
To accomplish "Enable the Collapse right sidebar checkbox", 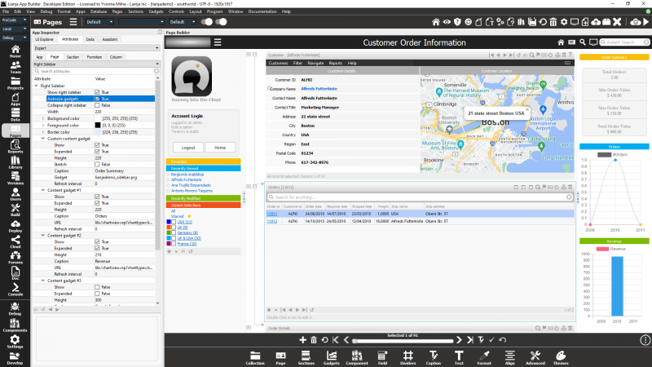I will click(x=98, y=105).
